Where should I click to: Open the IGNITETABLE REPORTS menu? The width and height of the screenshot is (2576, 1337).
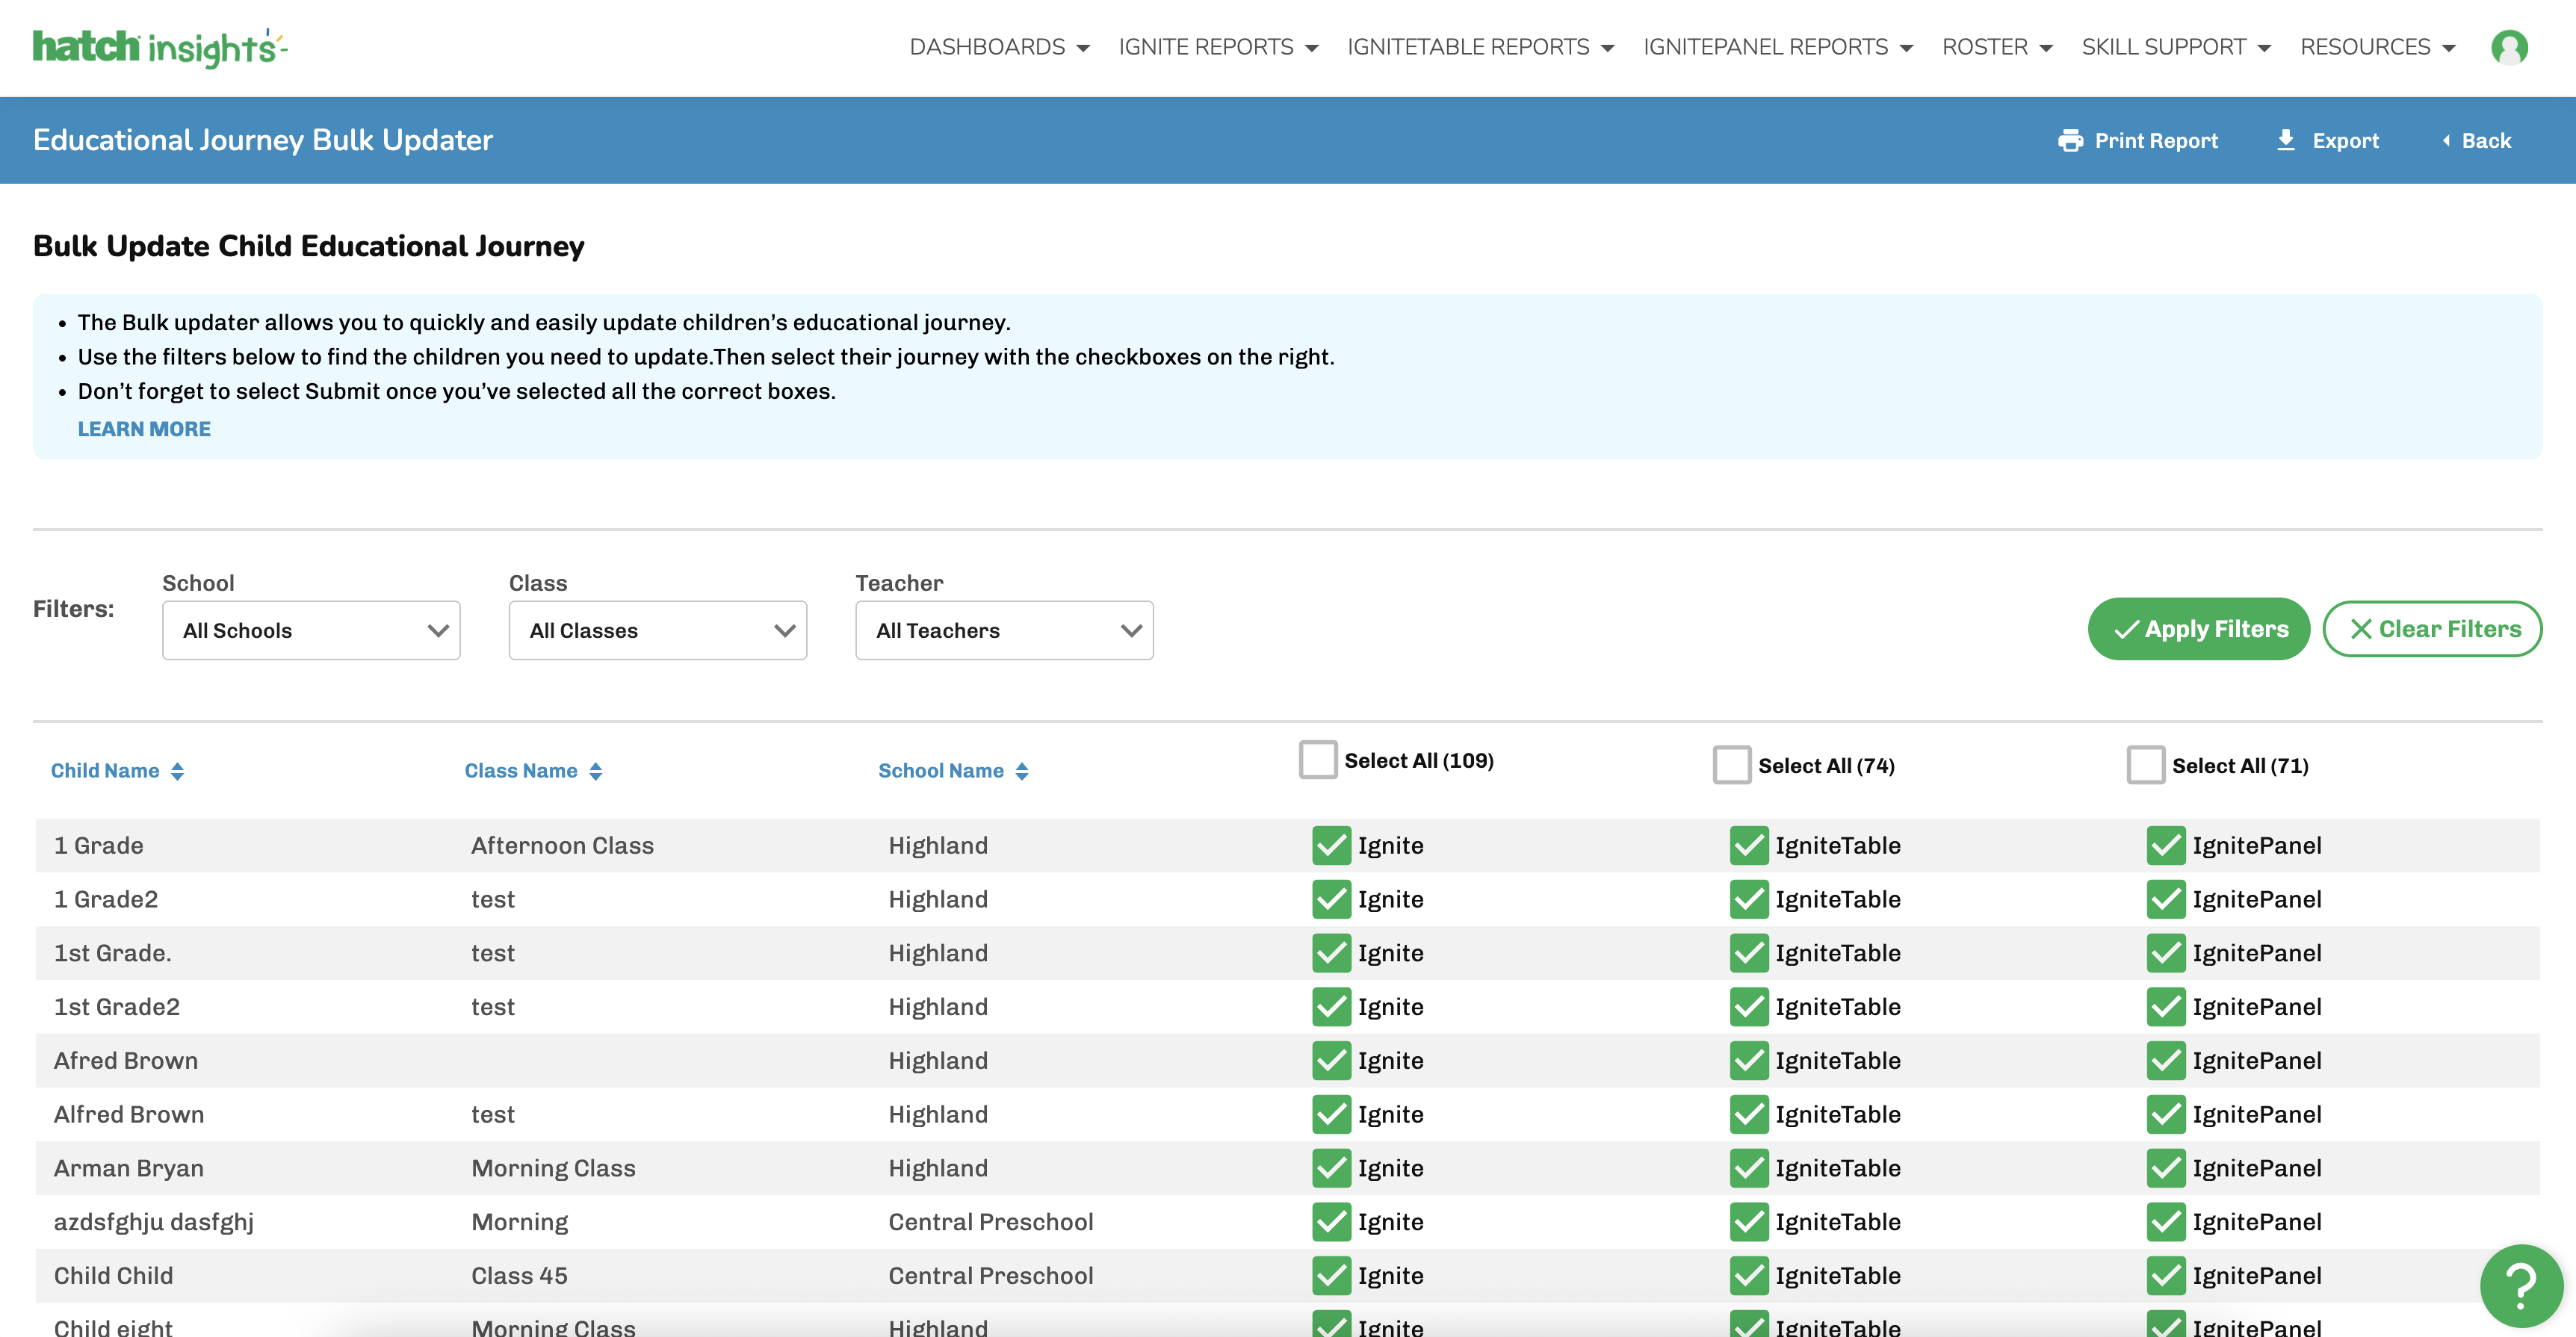point(1480,47)
